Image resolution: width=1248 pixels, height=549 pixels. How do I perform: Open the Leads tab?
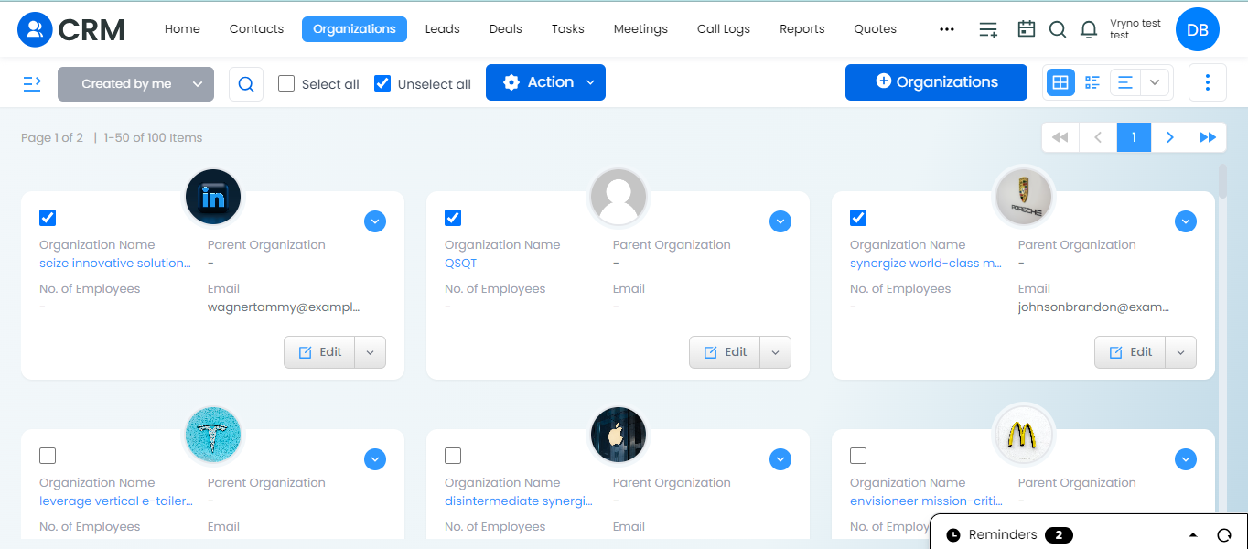(443, 29)
